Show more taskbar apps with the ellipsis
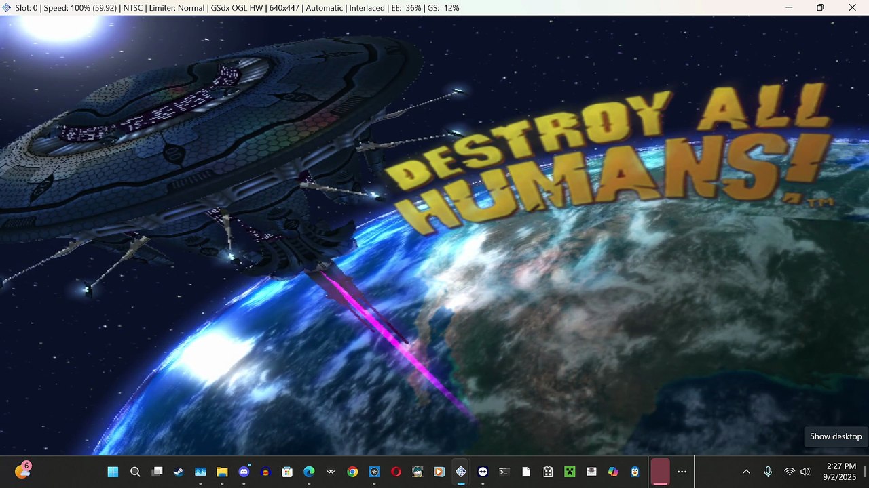Image resolution: width=869 pixels, height=488 pixels. pos(682,472)
